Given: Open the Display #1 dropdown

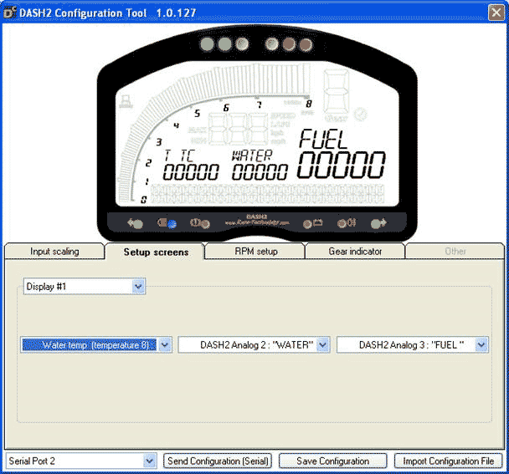Looking at the screenshot, I should click(139, 287).
